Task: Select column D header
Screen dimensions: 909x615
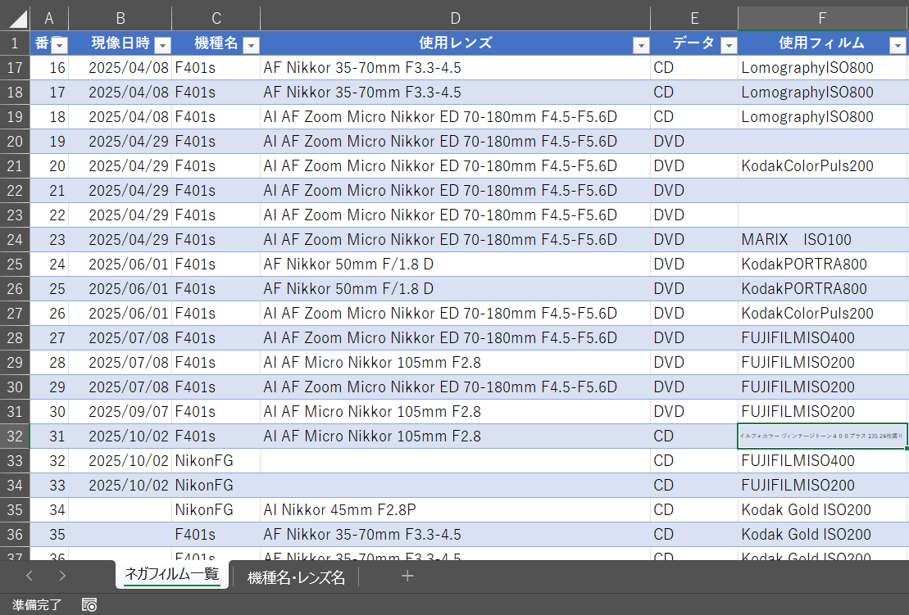Action: 455,18
